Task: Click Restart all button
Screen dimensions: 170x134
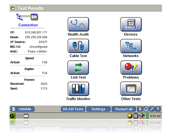Action: [x=124, y=109]
